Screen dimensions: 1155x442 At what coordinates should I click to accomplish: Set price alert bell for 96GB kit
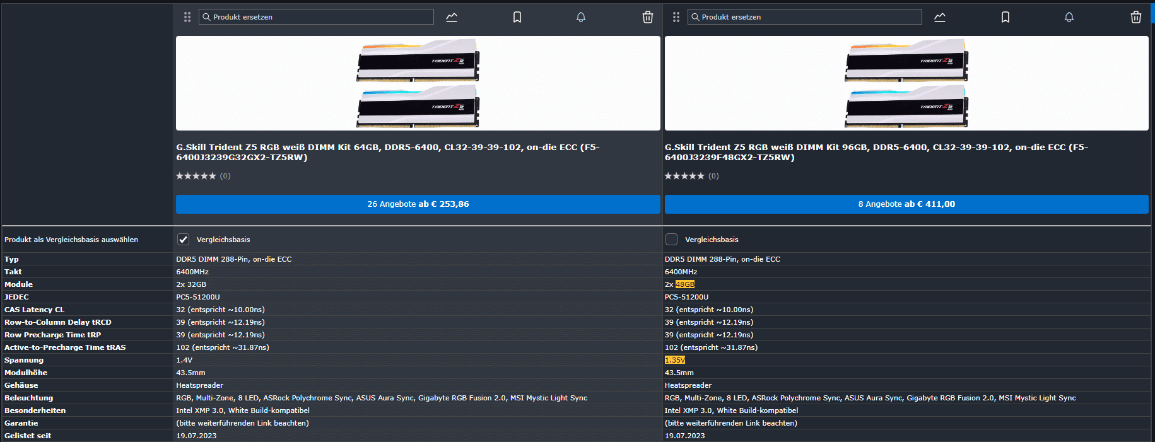[1069, 17]
